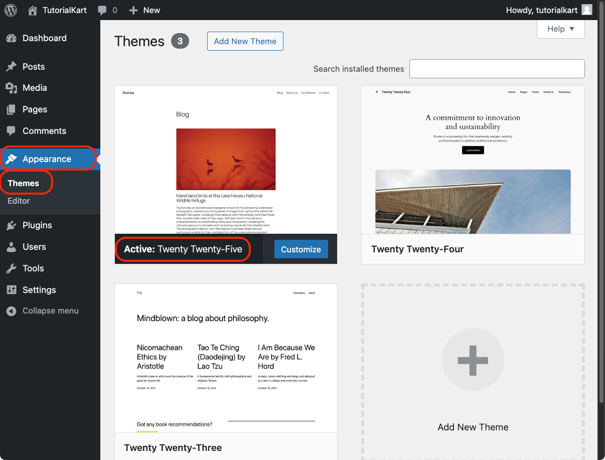Click the WordPress logo icon

(x=11, y=10)
